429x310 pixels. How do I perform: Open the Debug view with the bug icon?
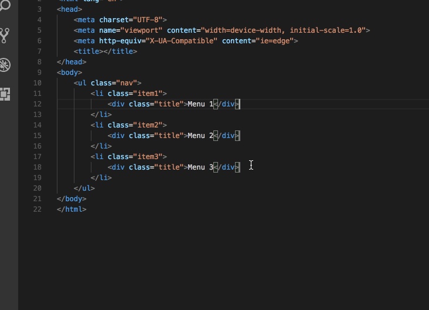point(5,65)
